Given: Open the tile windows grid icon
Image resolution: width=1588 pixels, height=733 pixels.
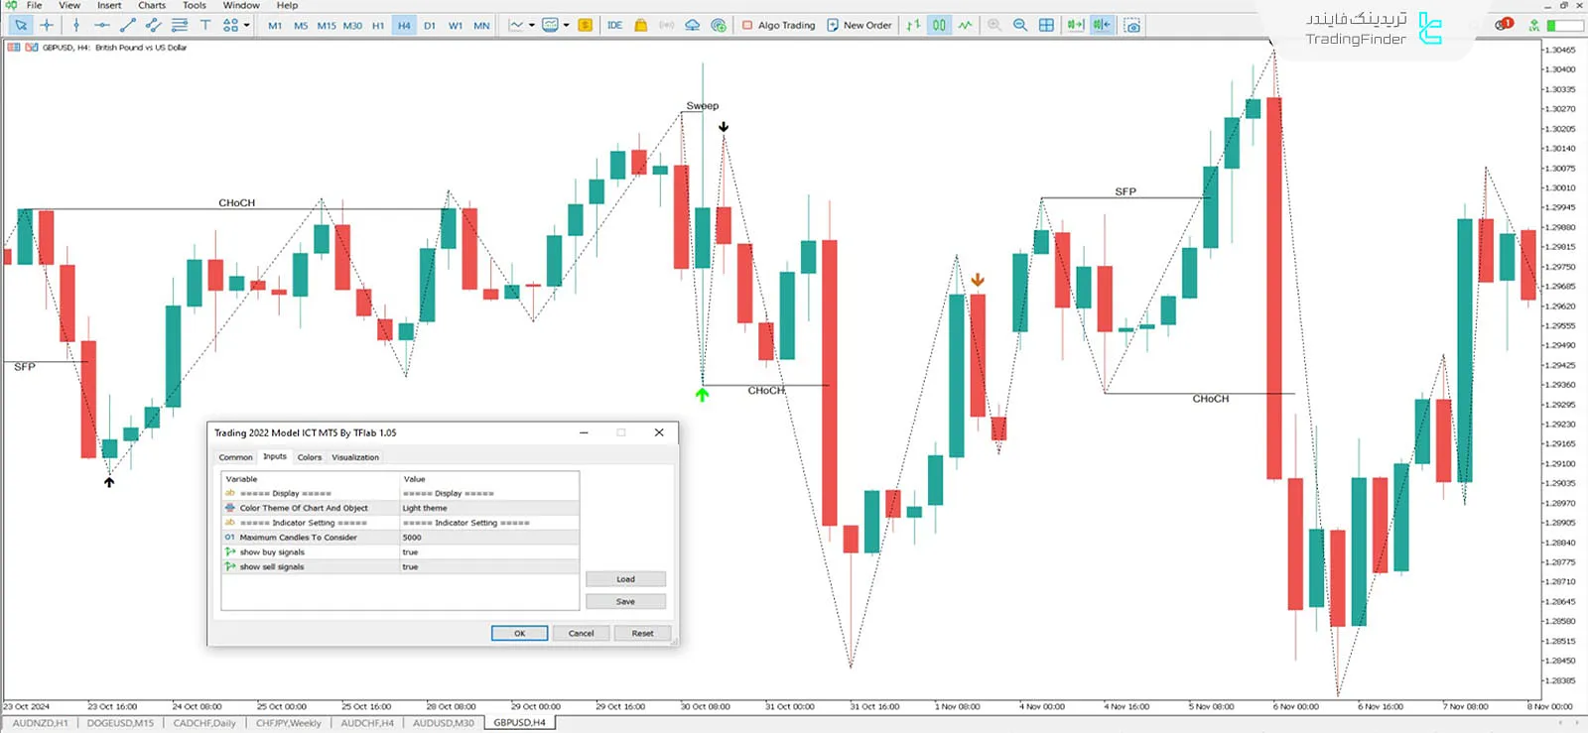Looking at the screenshot, I should tap(1046, 25).
